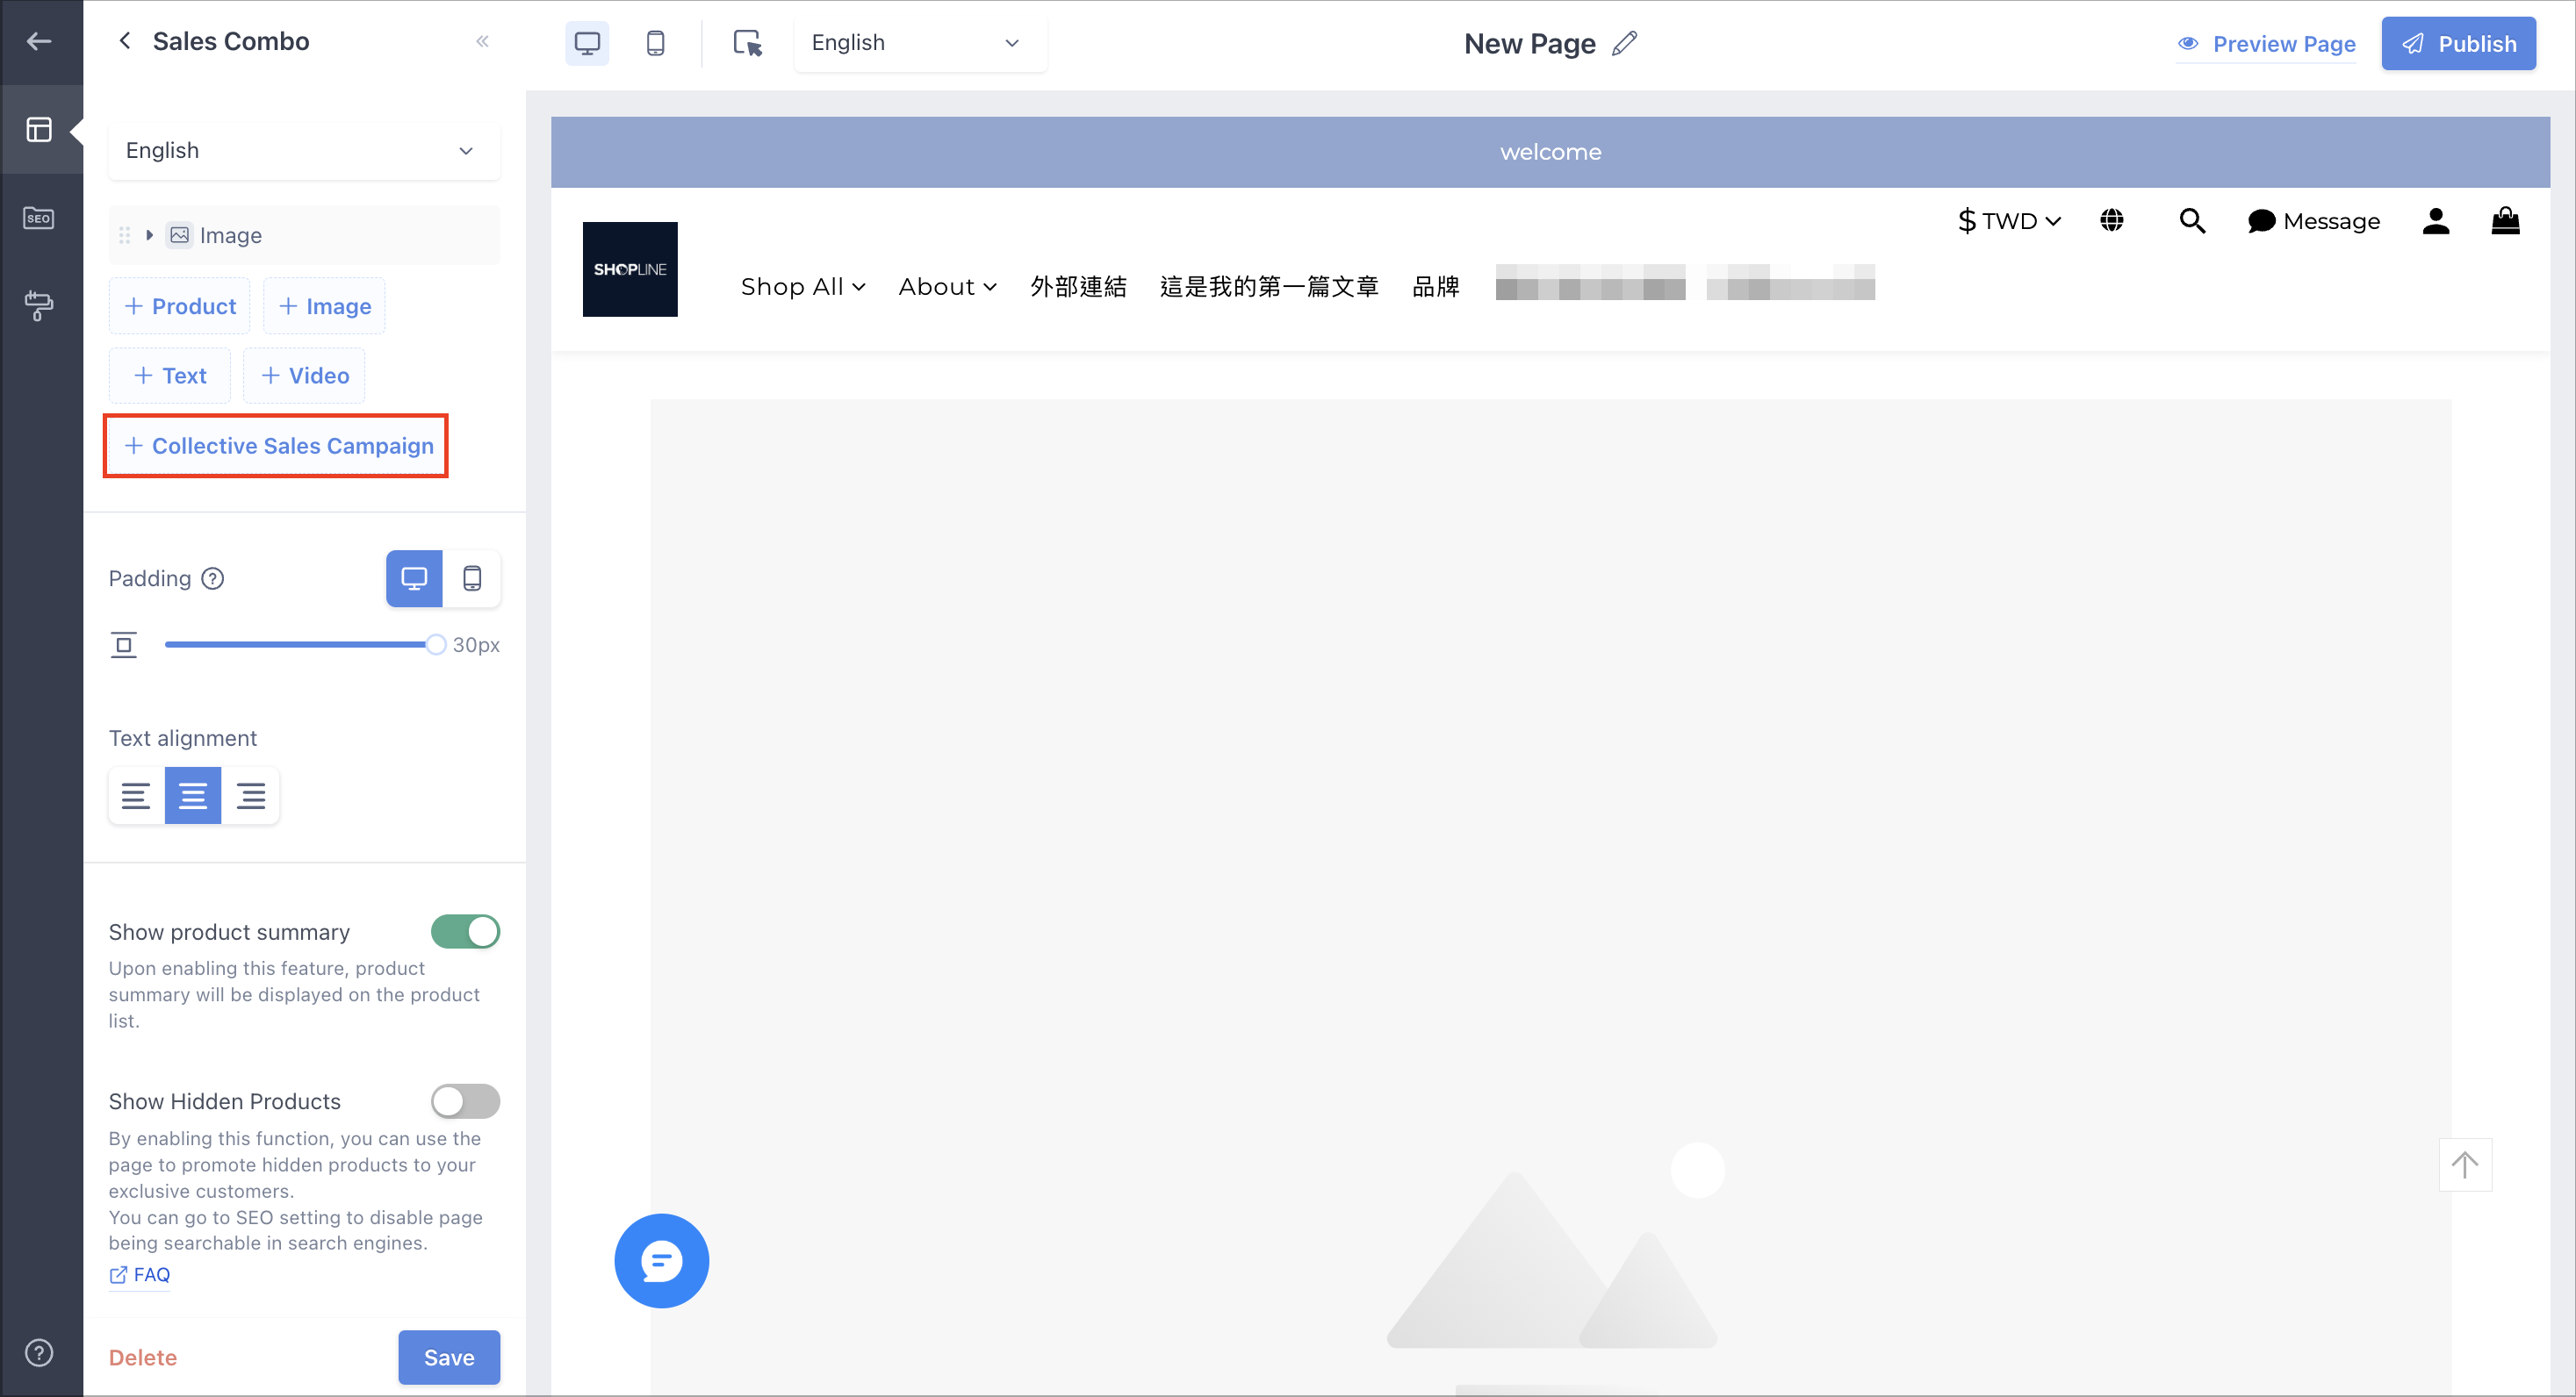Align text center
Screen dimensions: 2576x1397
[x=193, y=795]
